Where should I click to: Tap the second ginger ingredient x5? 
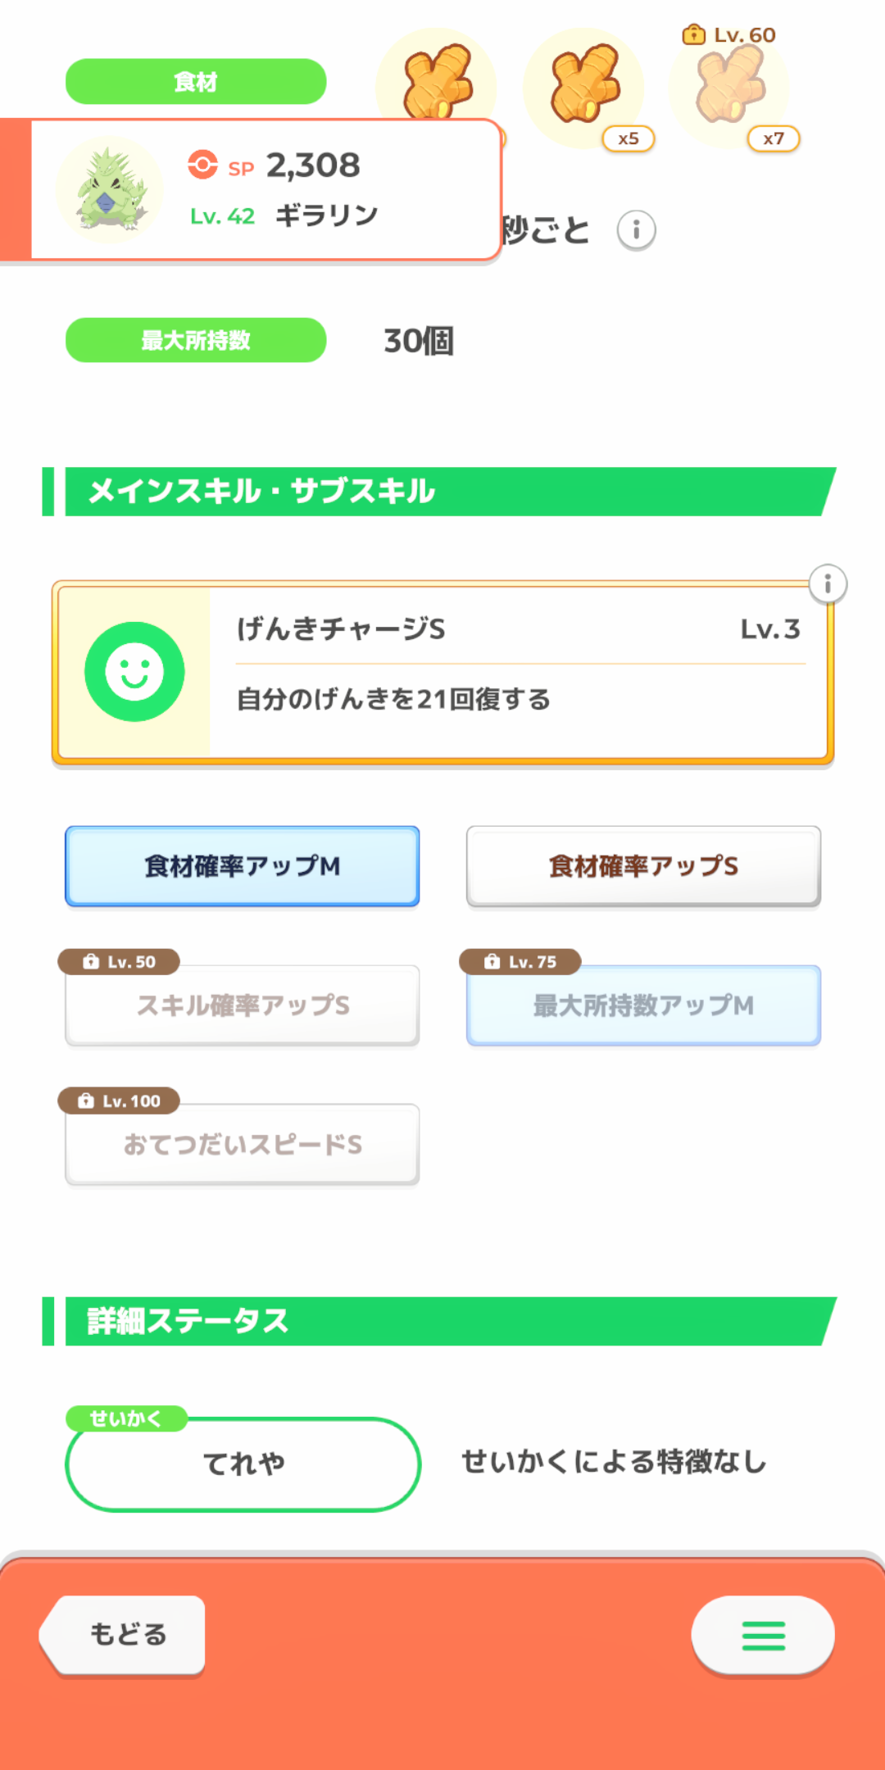585,85
